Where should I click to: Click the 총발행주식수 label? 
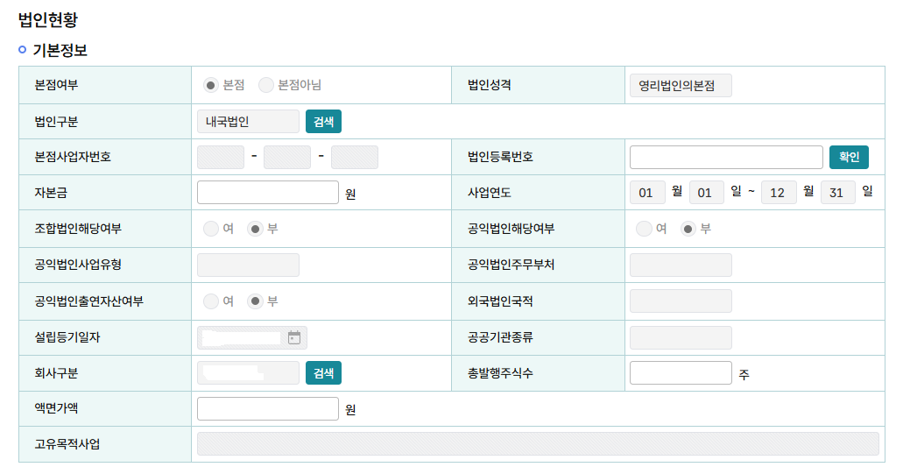click(x=500, y=373)
